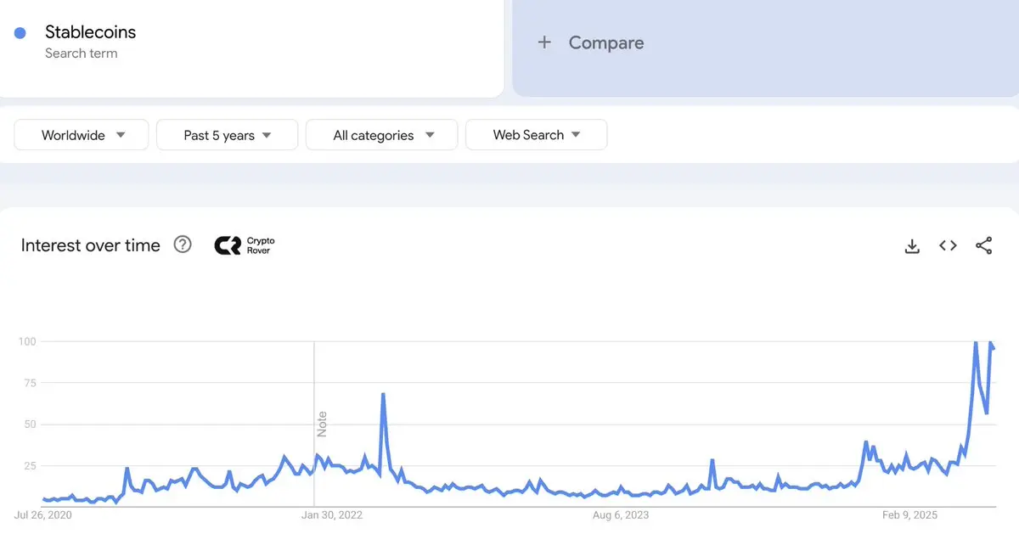
Task: Open the All categories dropdown
Action: (382, 135)
